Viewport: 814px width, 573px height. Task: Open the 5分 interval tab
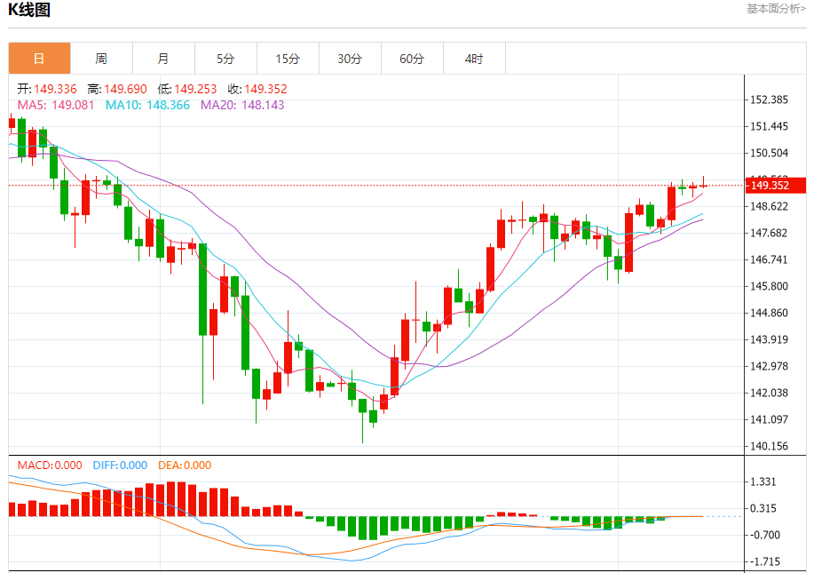[x=225, y=59]
